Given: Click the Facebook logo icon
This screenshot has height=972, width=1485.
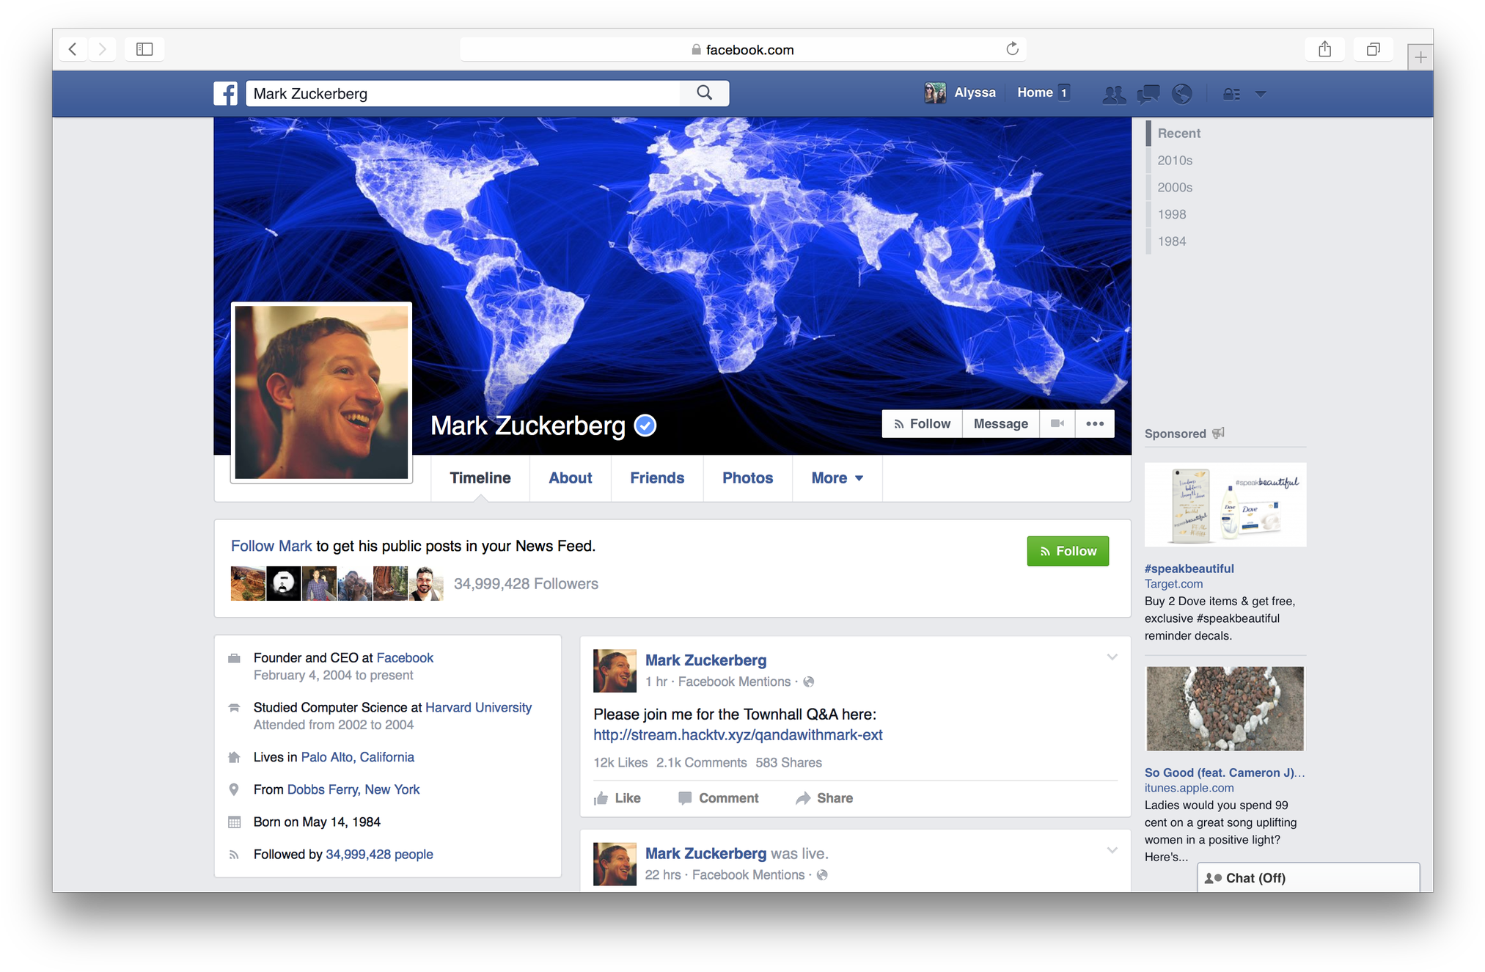Looking at the screenshot, I should [225, 93].
